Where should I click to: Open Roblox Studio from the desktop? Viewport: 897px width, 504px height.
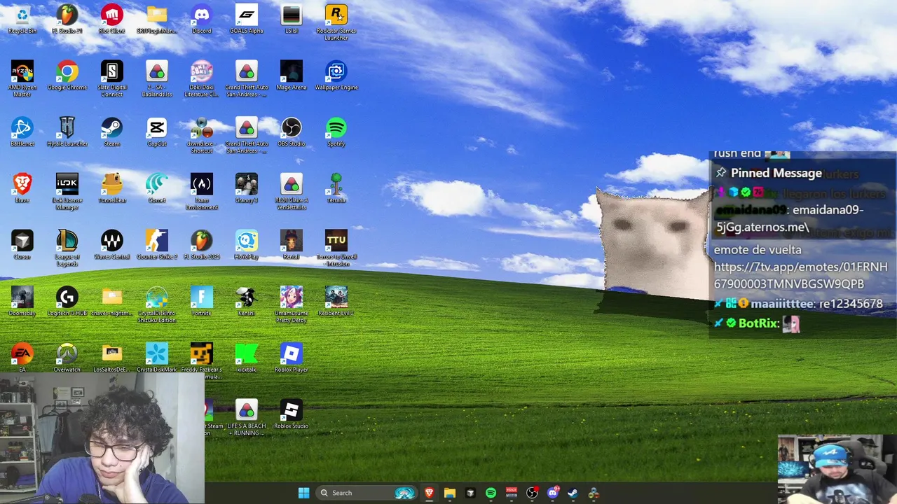292,414
